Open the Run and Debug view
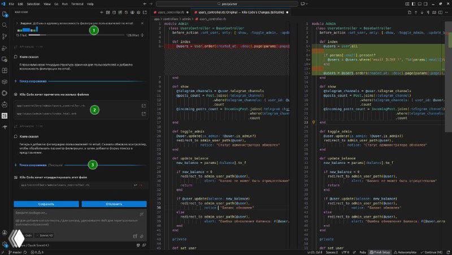The height and width of the screenshot is (255, 452). point(5,48)
